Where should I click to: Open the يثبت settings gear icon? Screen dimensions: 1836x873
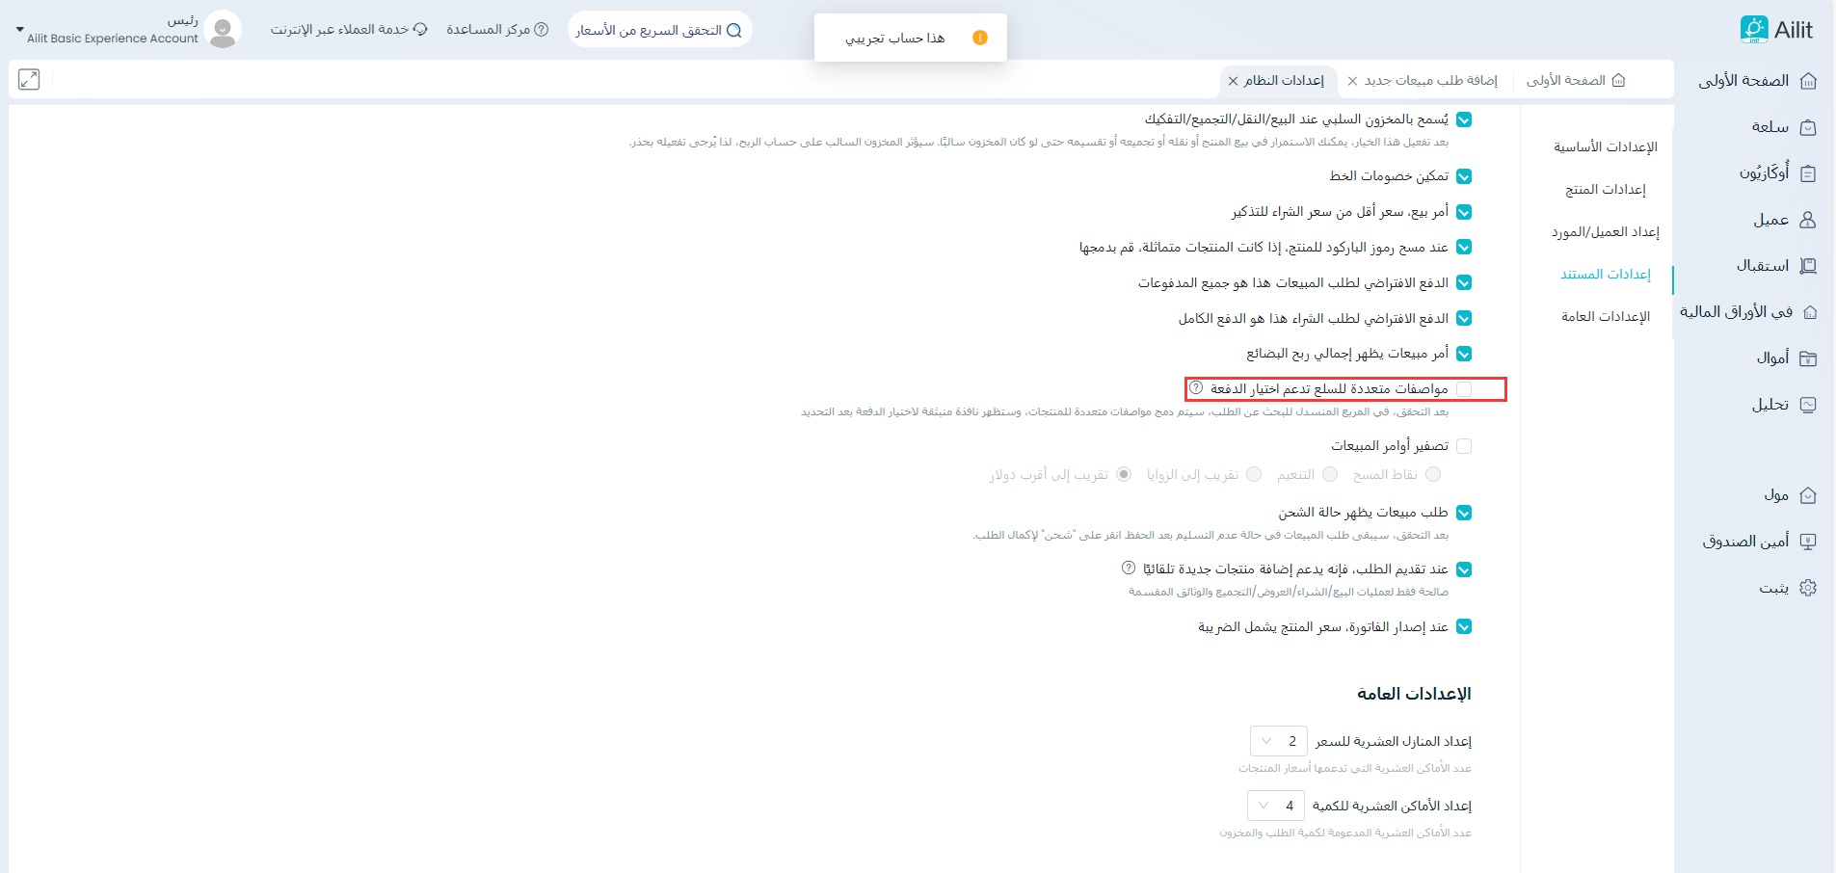click(1808, 588)
